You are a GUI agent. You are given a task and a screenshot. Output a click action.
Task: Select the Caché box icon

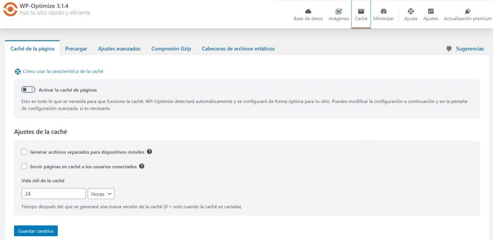point(361,12)
